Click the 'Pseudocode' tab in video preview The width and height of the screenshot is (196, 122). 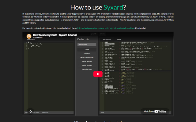pyautogui.click(x=107, y=40)
